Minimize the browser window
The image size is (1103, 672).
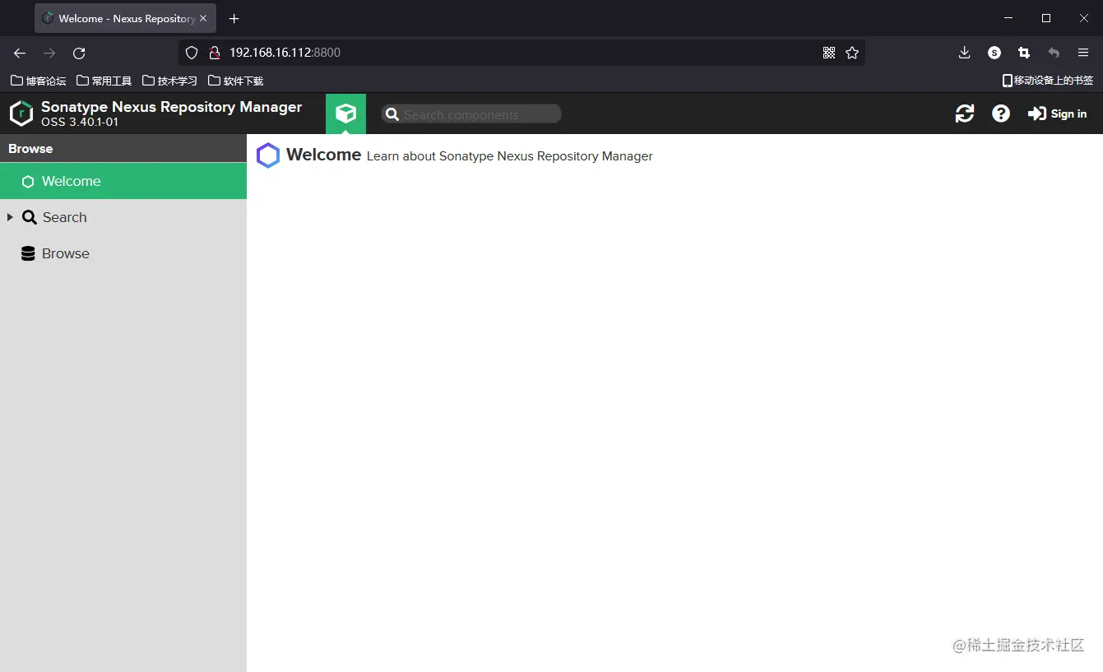click(x=1009, y=18)
